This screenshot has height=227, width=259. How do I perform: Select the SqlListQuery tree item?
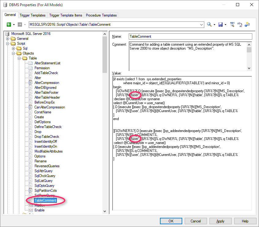[43, 181]
